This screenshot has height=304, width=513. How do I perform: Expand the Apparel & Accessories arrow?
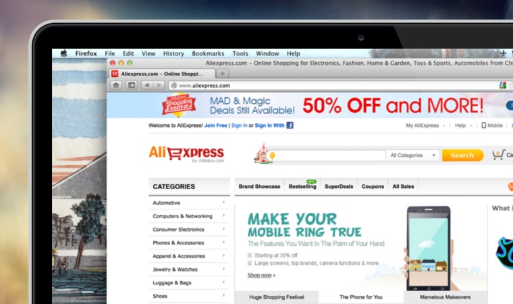click(224, 255)
